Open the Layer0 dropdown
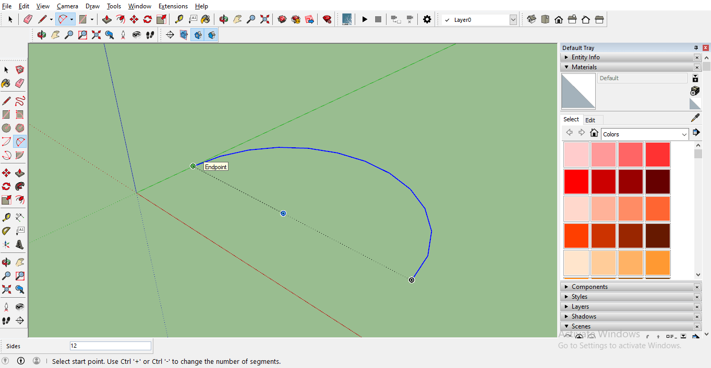 coord(513,20)
